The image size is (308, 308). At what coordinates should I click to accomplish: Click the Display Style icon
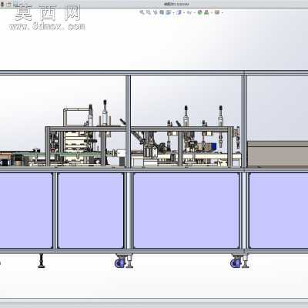pyautogui.click(x=179, y=12)
